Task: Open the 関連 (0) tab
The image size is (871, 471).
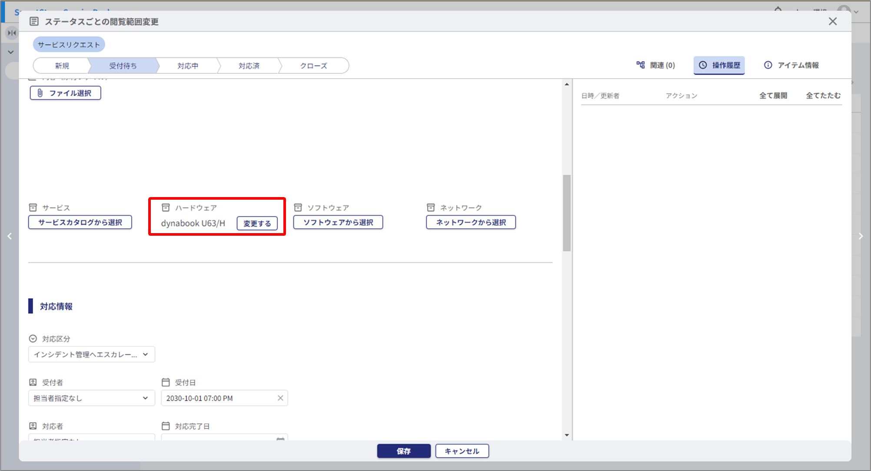Action: coord(656,65)
